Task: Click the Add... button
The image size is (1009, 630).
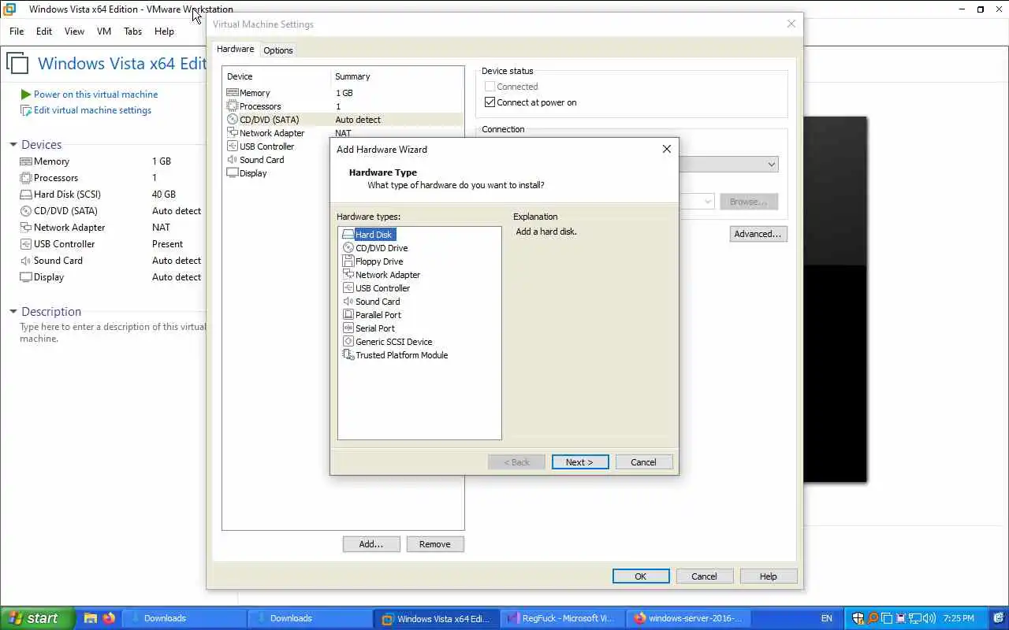Action: (x=371, y=544)
